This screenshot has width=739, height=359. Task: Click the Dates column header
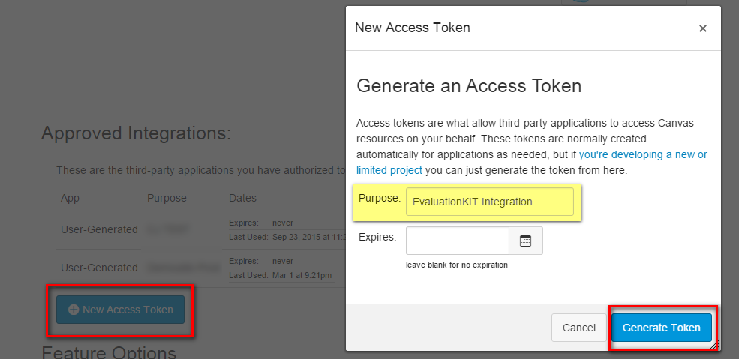click(242, 198)
